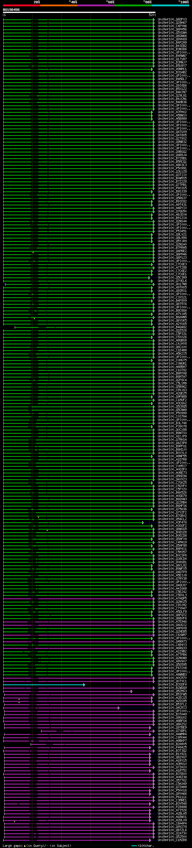Select hit label UniRef100_C7GKZ5
This screenshot has height=848, width=192.
(172, 483)
